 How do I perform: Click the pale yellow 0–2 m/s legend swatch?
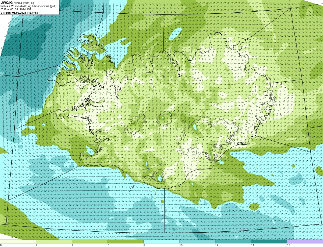pyautogui.click(x=18, y=242)
